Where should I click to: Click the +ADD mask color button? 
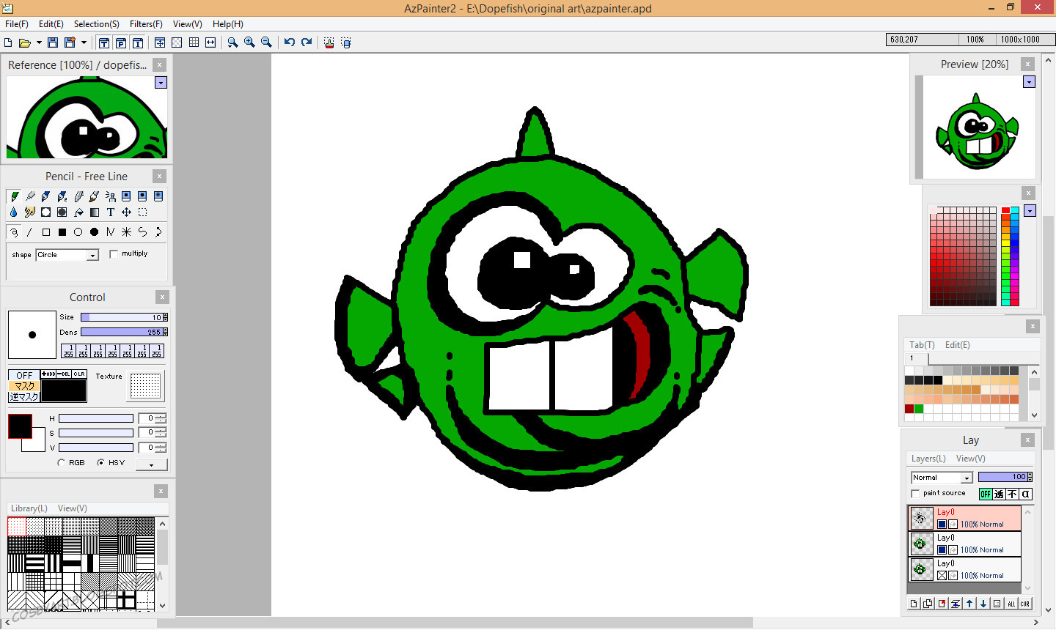(x=48, y=374)
